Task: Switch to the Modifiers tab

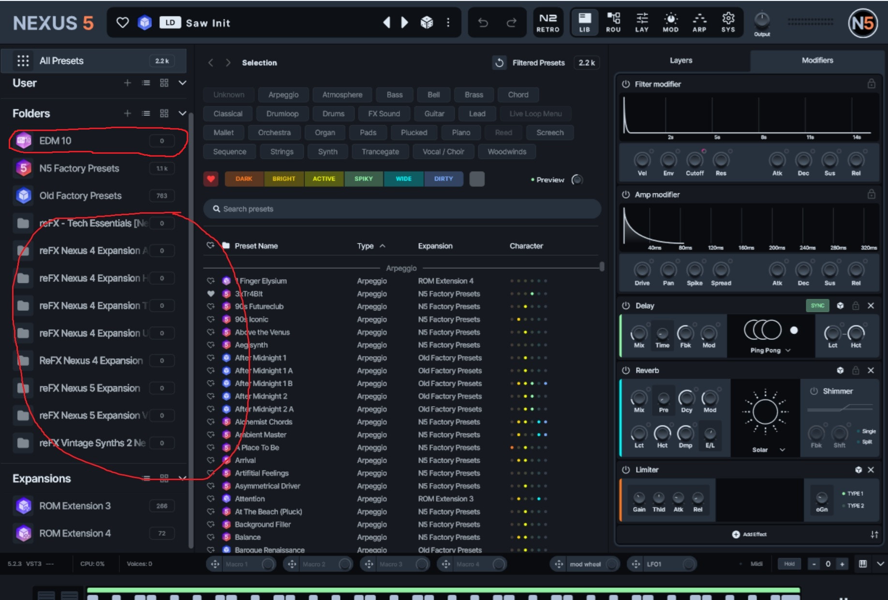Action: [x=817, y=60]
